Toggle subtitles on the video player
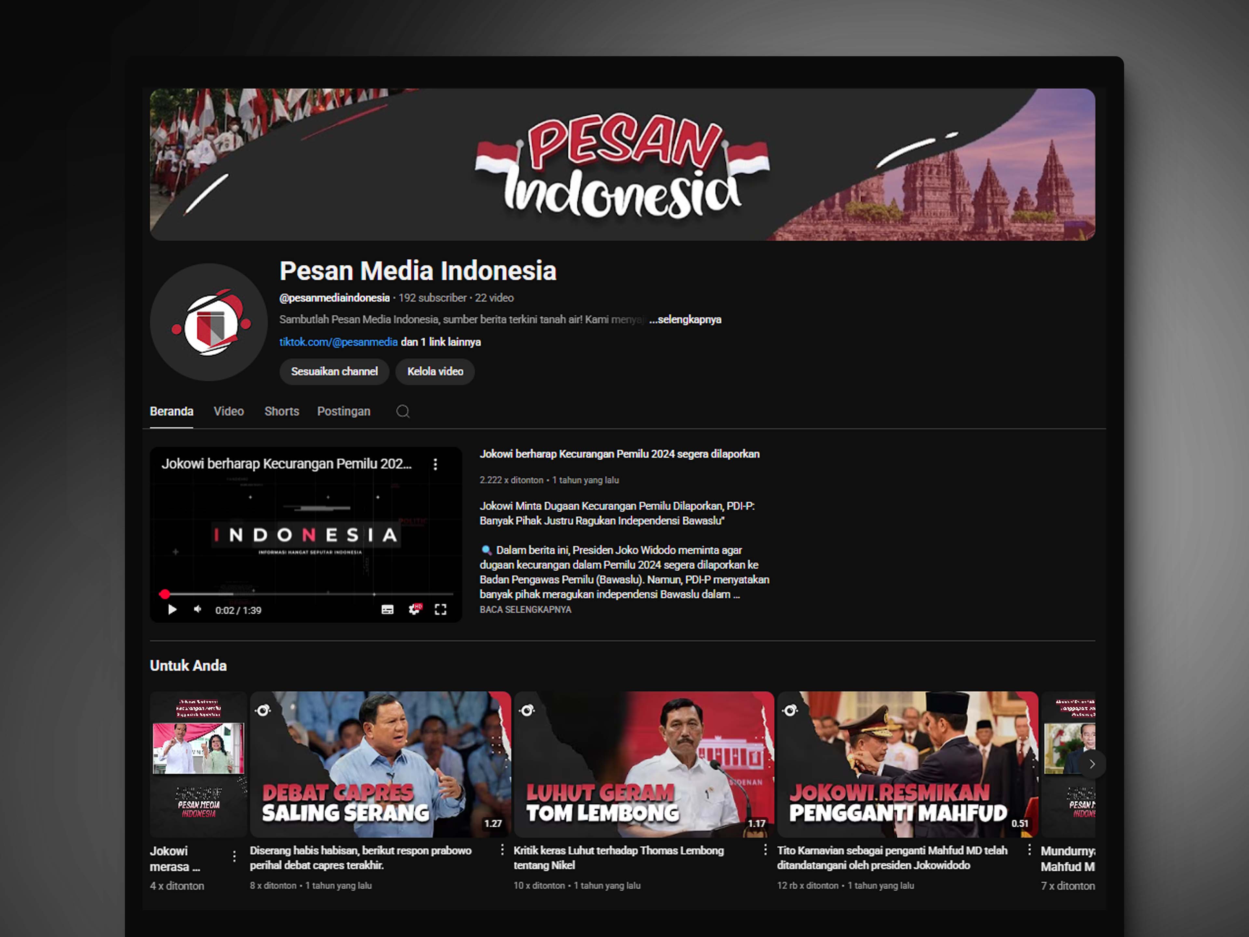 [x=387, y=609]
